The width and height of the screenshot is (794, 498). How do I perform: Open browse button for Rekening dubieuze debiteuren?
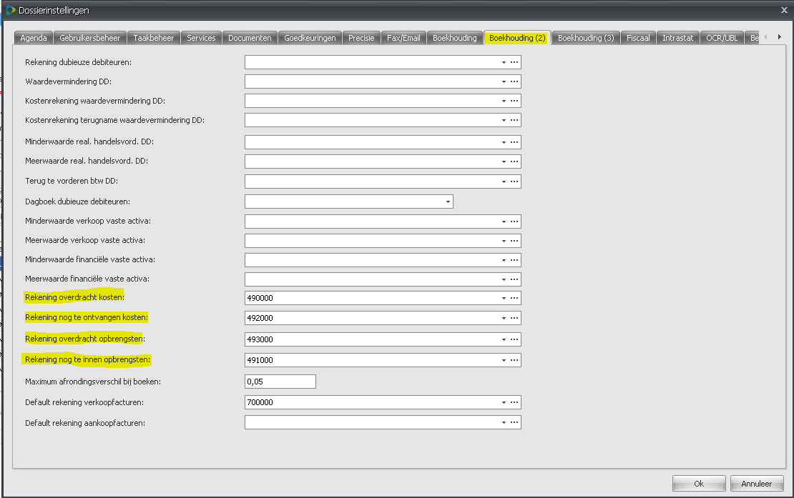click(514, 63)
